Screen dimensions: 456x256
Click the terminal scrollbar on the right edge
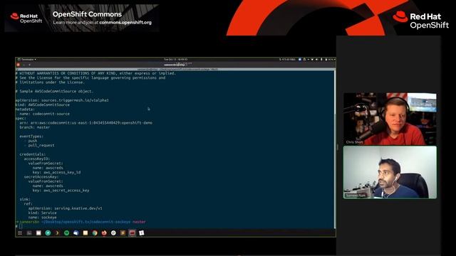335,149
